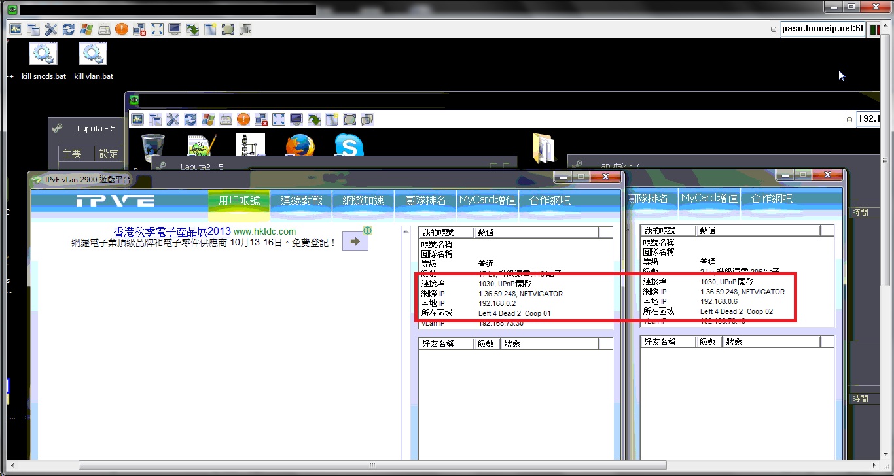Switch to 連線對戰 tab
Screen dimensions: 894x476
[x=302, y=201]
